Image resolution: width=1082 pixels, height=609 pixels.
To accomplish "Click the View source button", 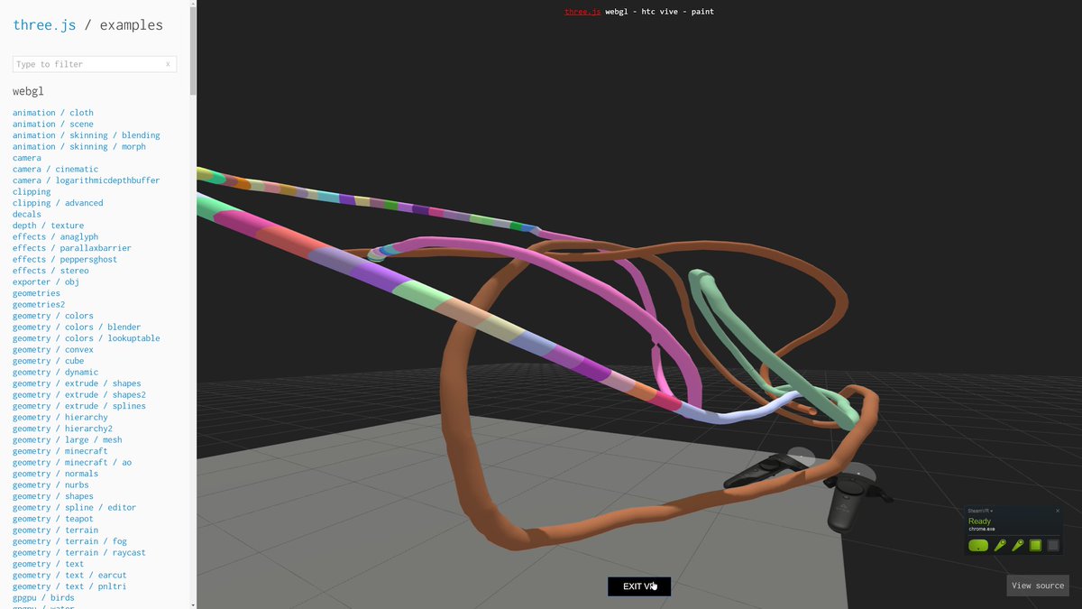I will (1038, 586).
